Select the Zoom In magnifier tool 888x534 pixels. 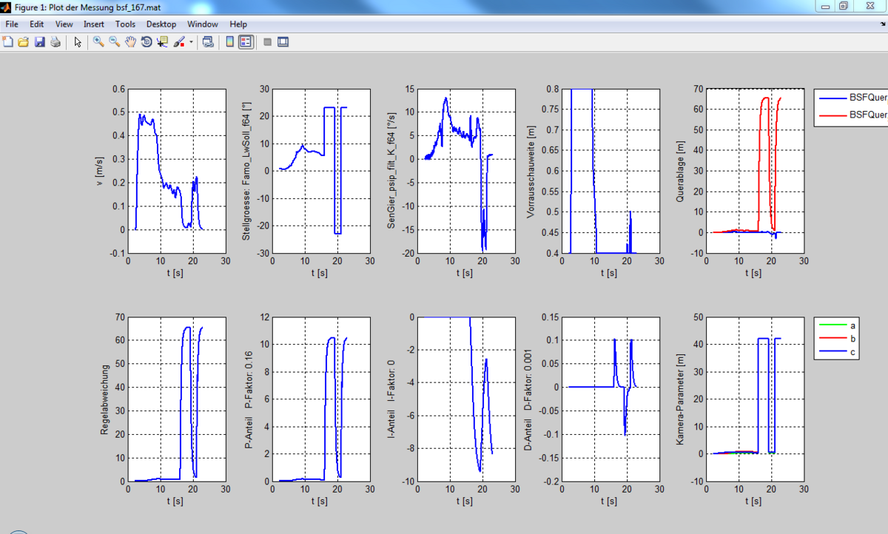coord(98,42)
